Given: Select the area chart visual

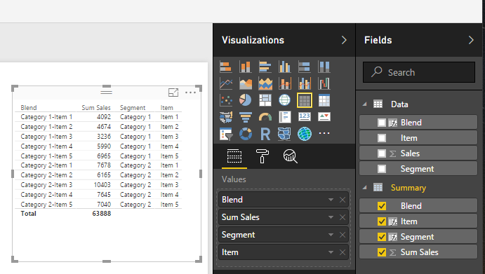Looking at the screenshot, I should 246,83.
